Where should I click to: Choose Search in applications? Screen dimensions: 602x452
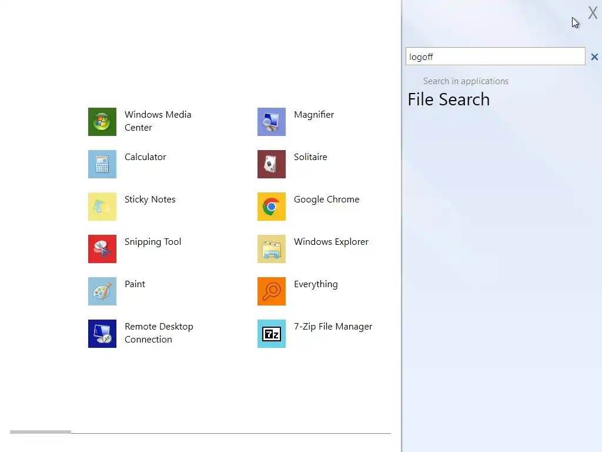coord(466,81)
